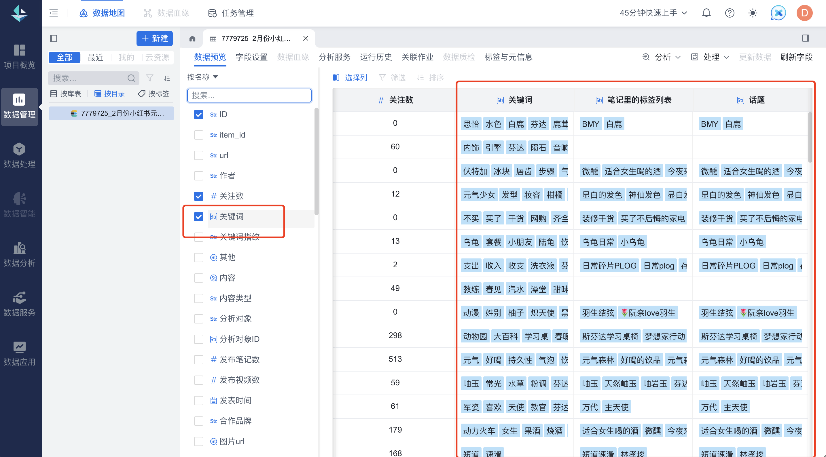
Task: Open 数据应用 in sidebar
Action: click(20, 353)
